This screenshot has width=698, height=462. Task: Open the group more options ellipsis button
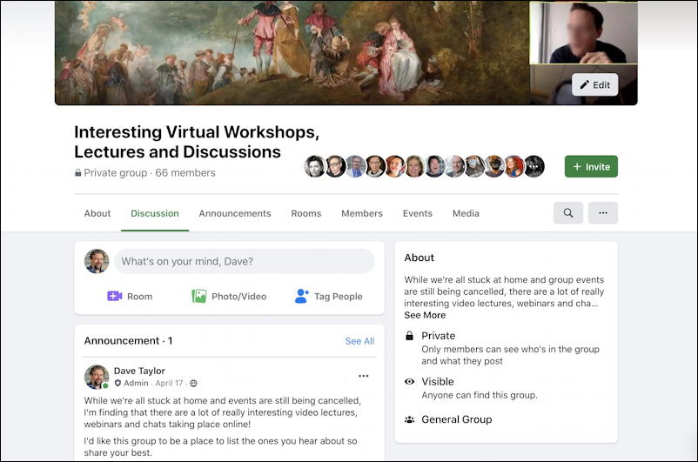[603, 213]
